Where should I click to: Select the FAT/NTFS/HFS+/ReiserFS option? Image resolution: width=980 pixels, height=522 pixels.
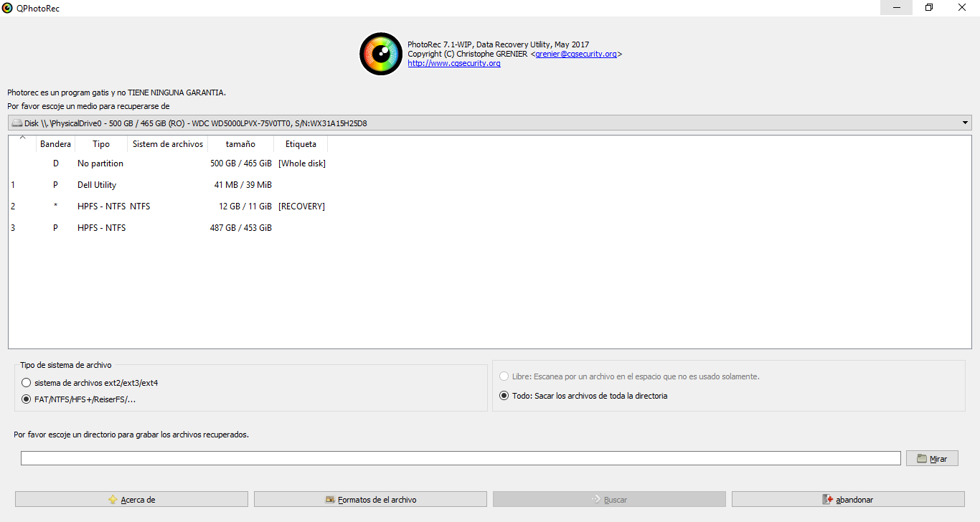tap(79, 399)
